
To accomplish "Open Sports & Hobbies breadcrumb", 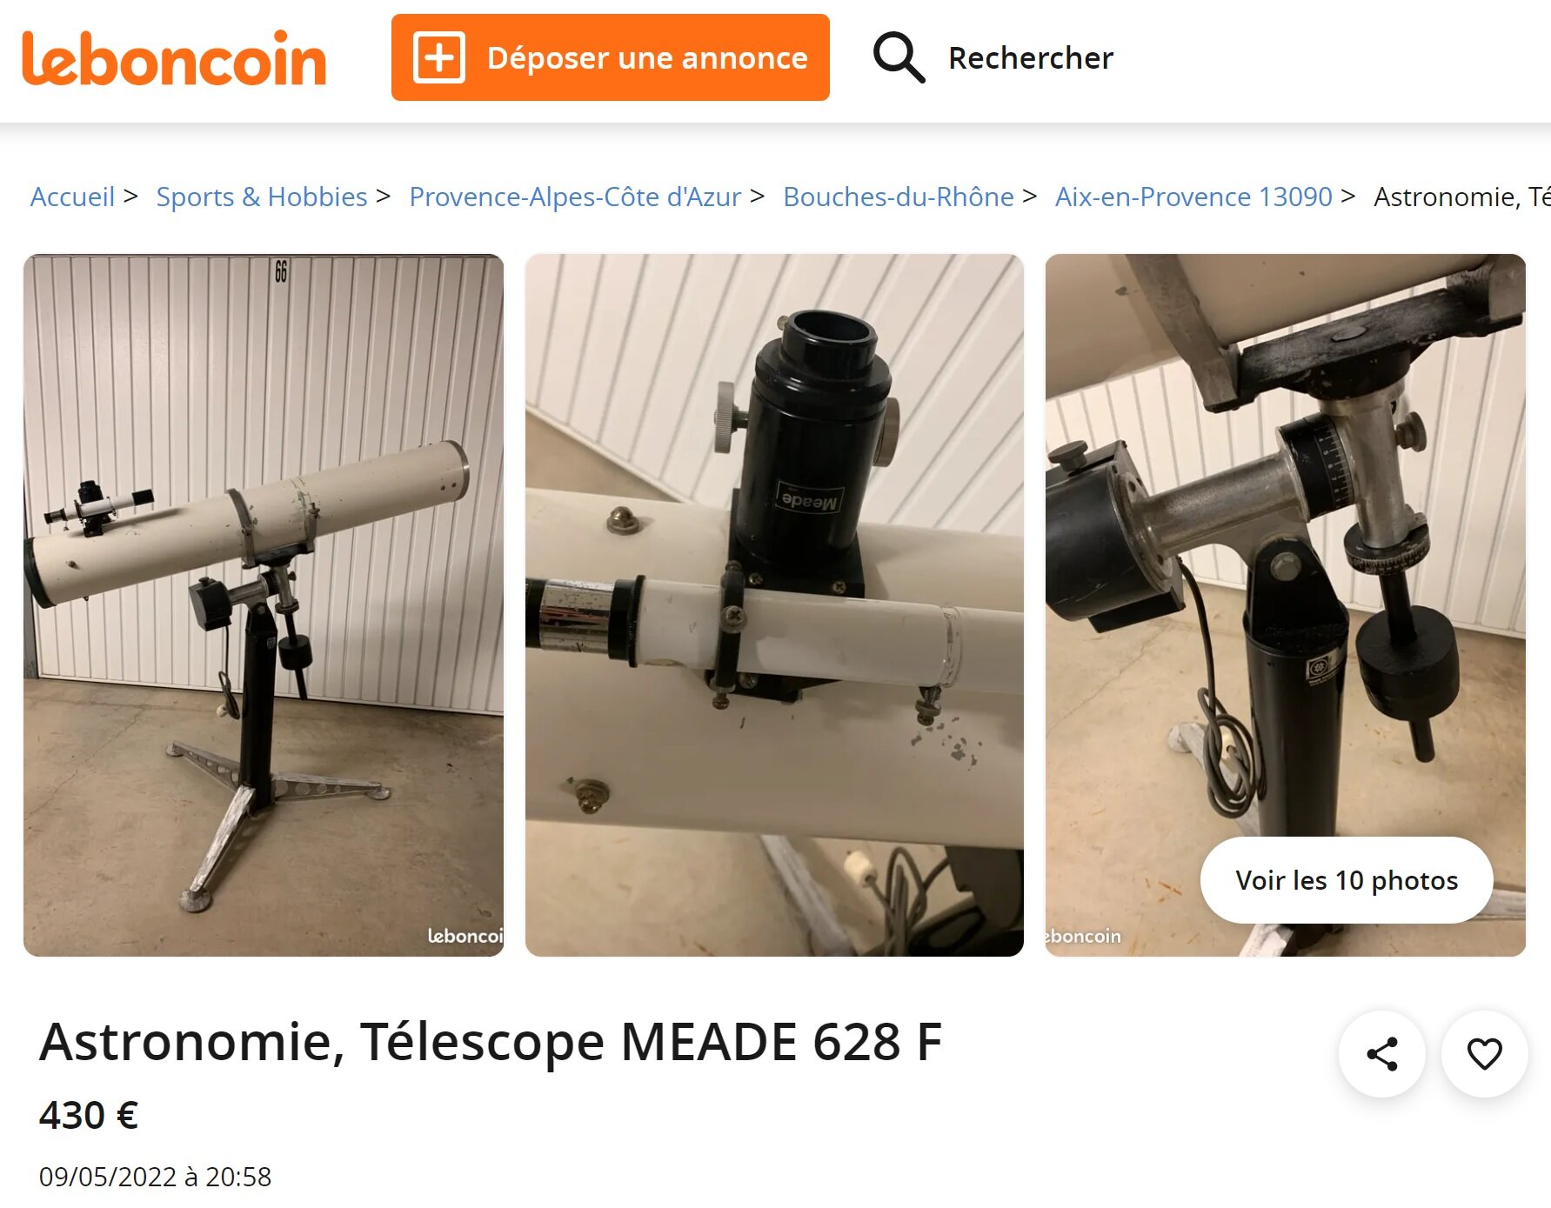I will point(262,197).
